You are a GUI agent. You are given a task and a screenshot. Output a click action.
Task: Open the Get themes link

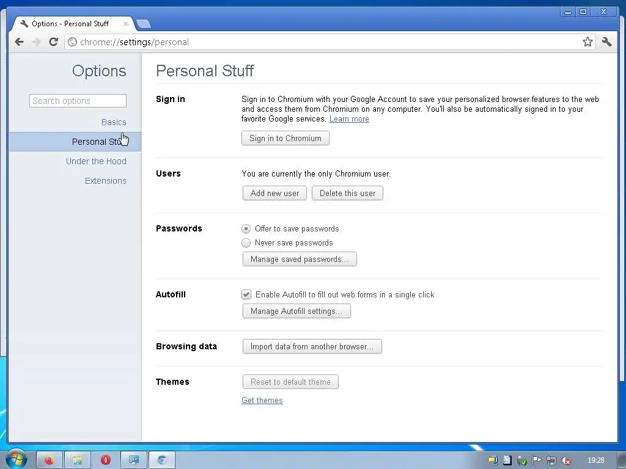click(x=262, y=400)
